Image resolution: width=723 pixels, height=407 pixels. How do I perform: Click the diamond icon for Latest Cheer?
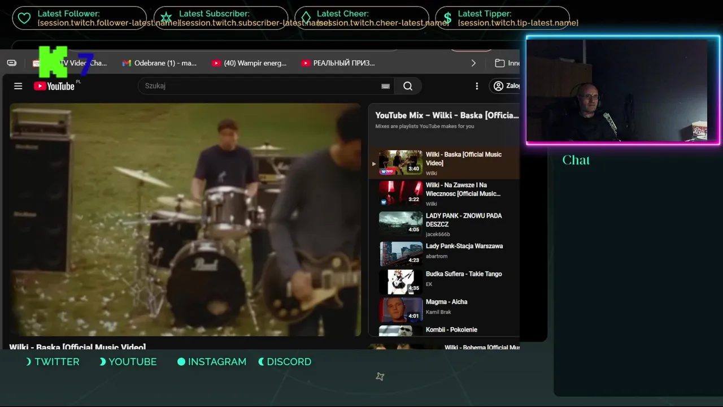[306, 18]
